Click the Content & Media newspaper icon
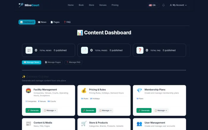Viewport: 208px width, 130px height. click(x=29, y=123)
